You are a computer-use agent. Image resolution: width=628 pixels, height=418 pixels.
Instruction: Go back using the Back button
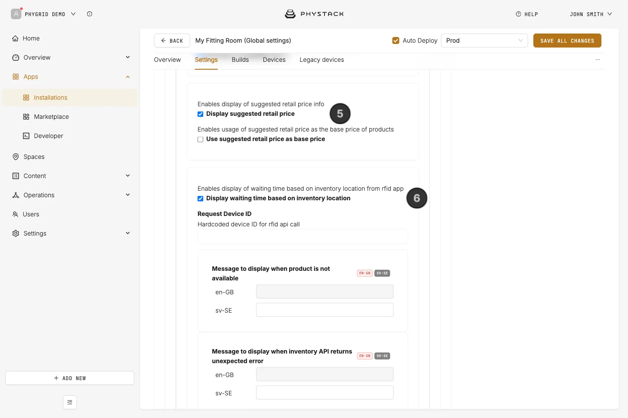pyautogui.click(x=172, y=40)
